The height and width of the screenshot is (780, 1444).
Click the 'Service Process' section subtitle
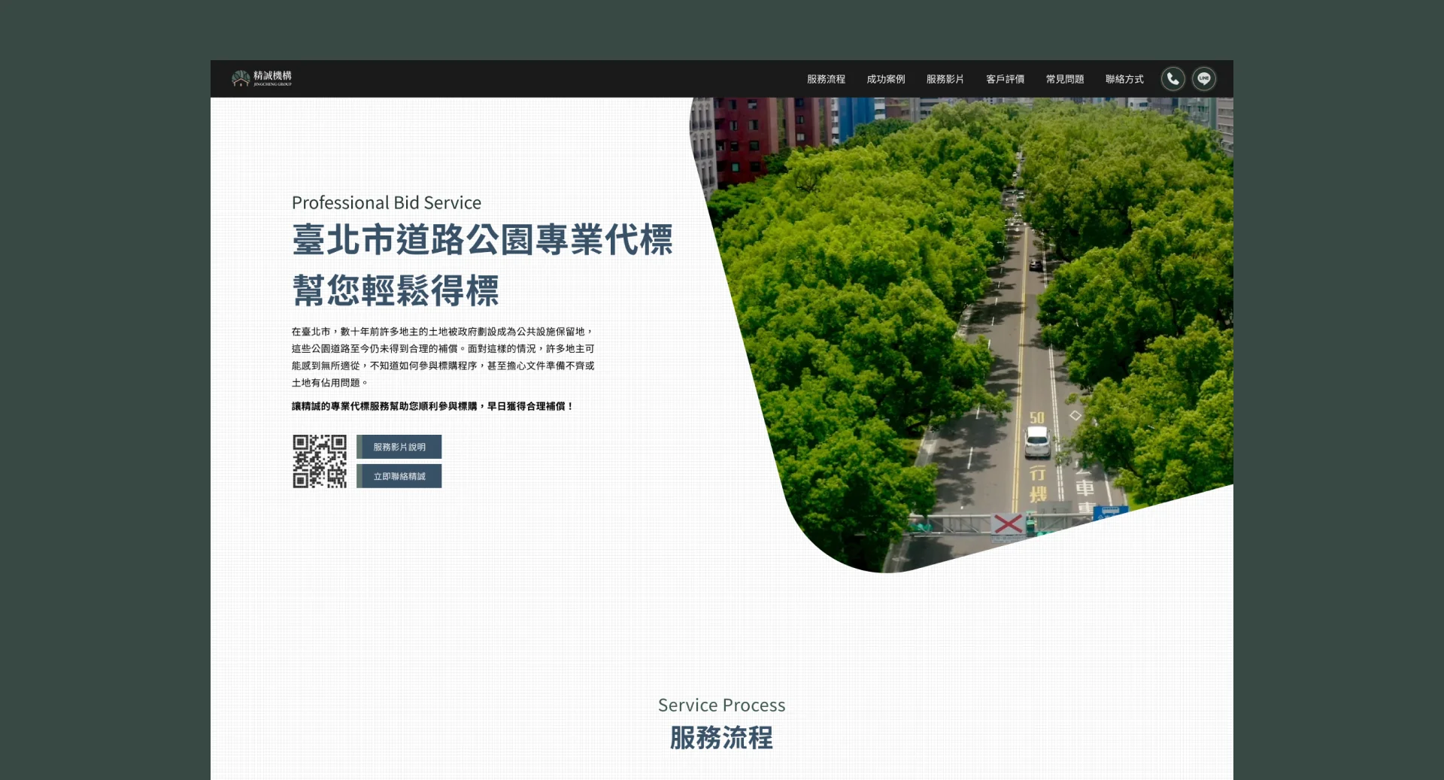721,706
